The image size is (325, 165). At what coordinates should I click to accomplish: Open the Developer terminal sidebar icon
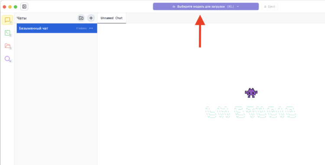tap(7, 33)
